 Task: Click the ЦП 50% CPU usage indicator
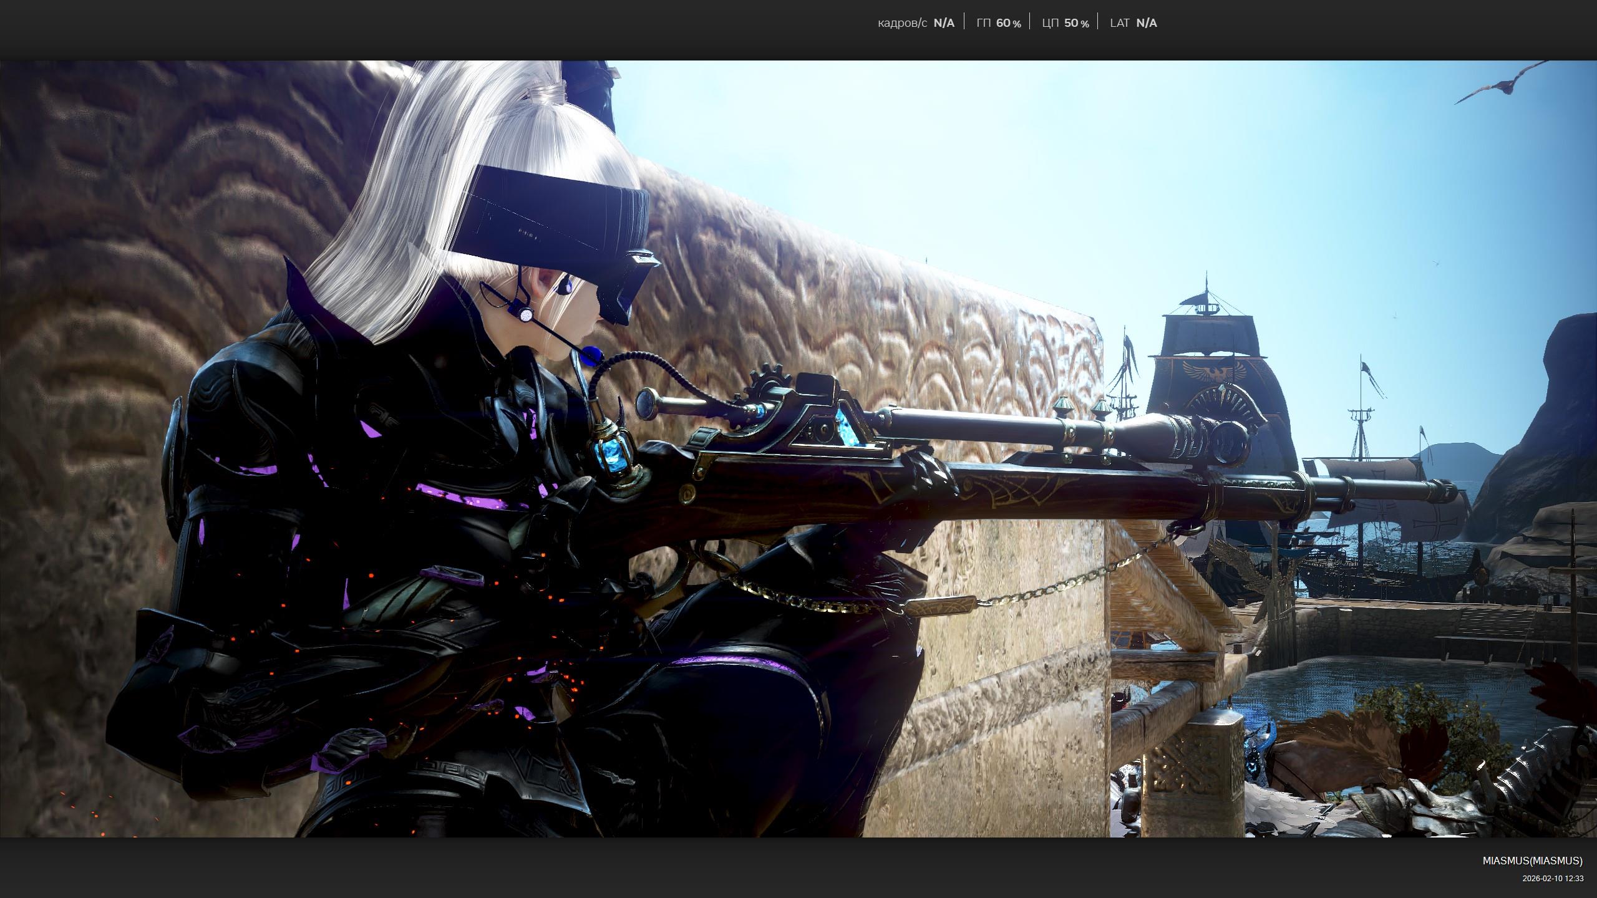pyautogui.click(x=1065, y=23)
